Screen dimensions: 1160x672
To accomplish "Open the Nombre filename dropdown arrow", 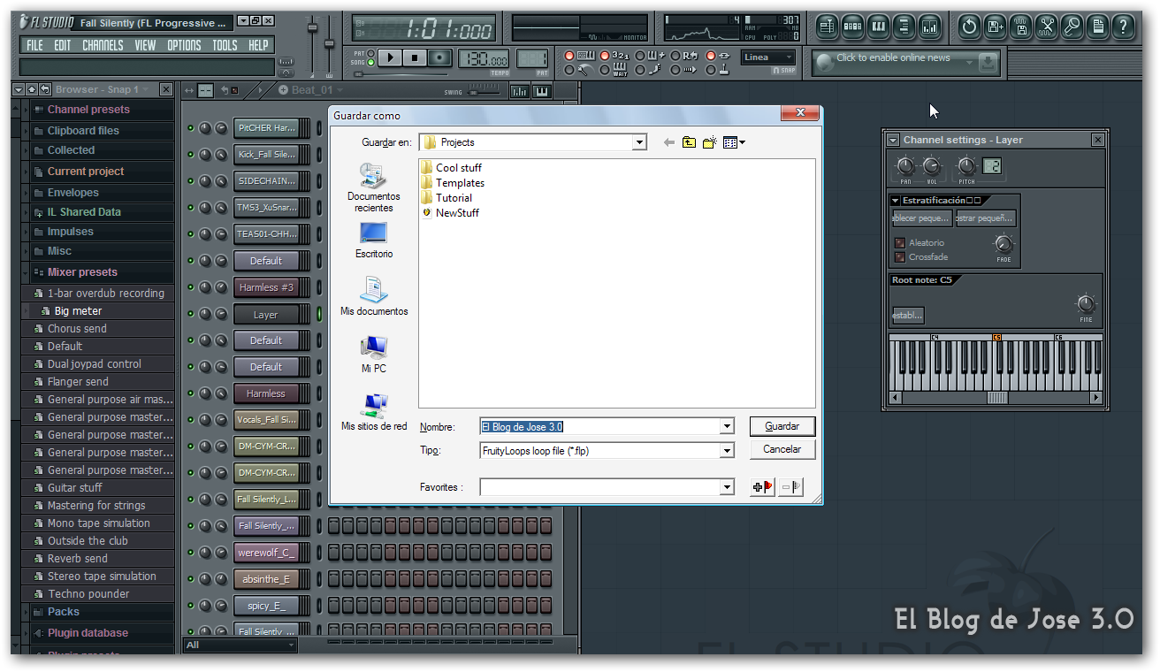I will point(727,426).
